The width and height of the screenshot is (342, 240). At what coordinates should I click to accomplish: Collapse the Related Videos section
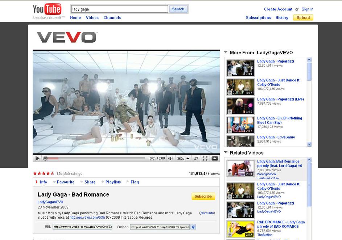coord(226,153)
